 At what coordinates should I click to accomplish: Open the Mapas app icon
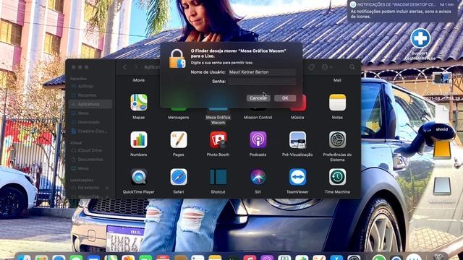point(139,103)
